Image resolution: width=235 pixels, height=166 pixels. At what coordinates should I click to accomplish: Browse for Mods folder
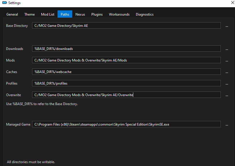(x=227, y=60)
